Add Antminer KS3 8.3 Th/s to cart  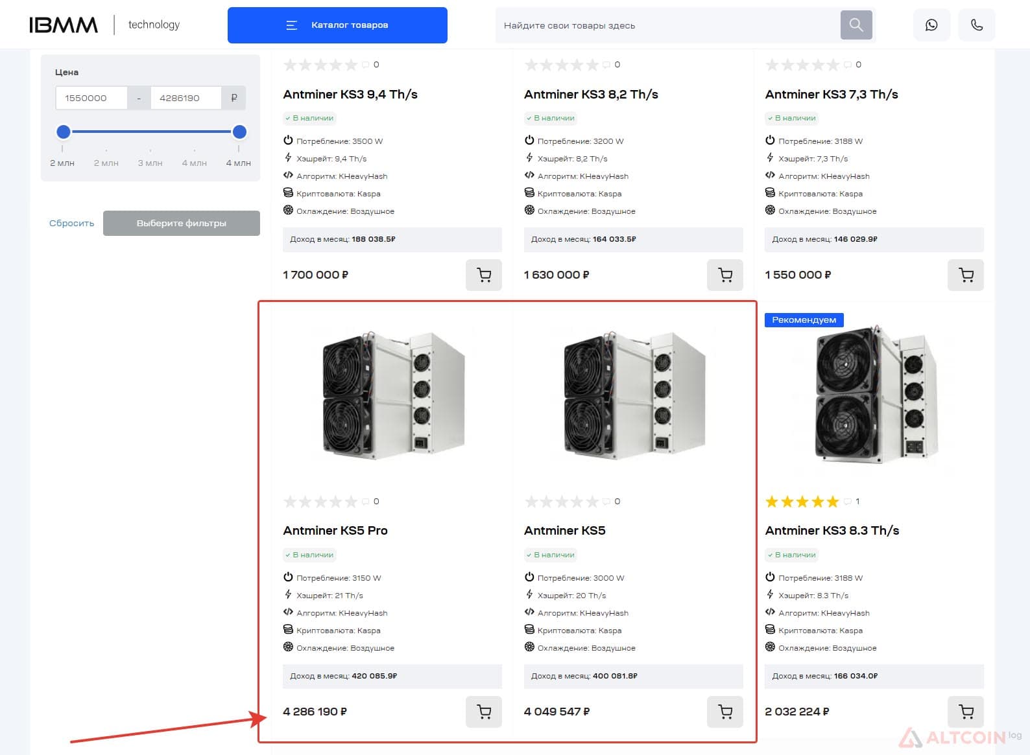(x=966, y=712)
